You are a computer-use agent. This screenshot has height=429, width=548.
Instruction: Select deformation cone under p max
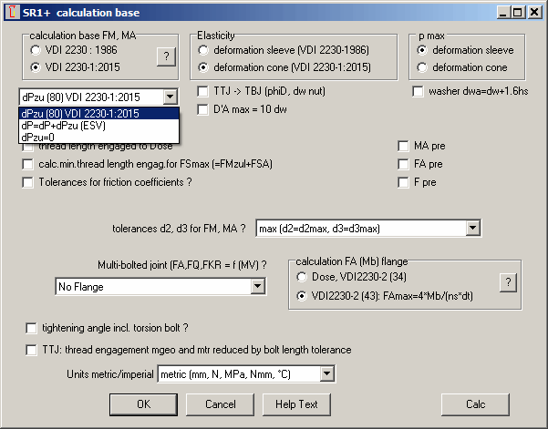[424, 67]
